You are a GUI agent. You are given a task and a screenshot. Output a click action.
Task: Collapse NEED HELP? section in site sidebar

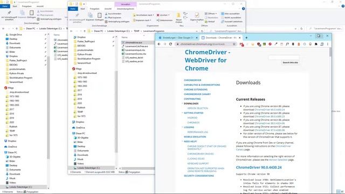[182, 141]
